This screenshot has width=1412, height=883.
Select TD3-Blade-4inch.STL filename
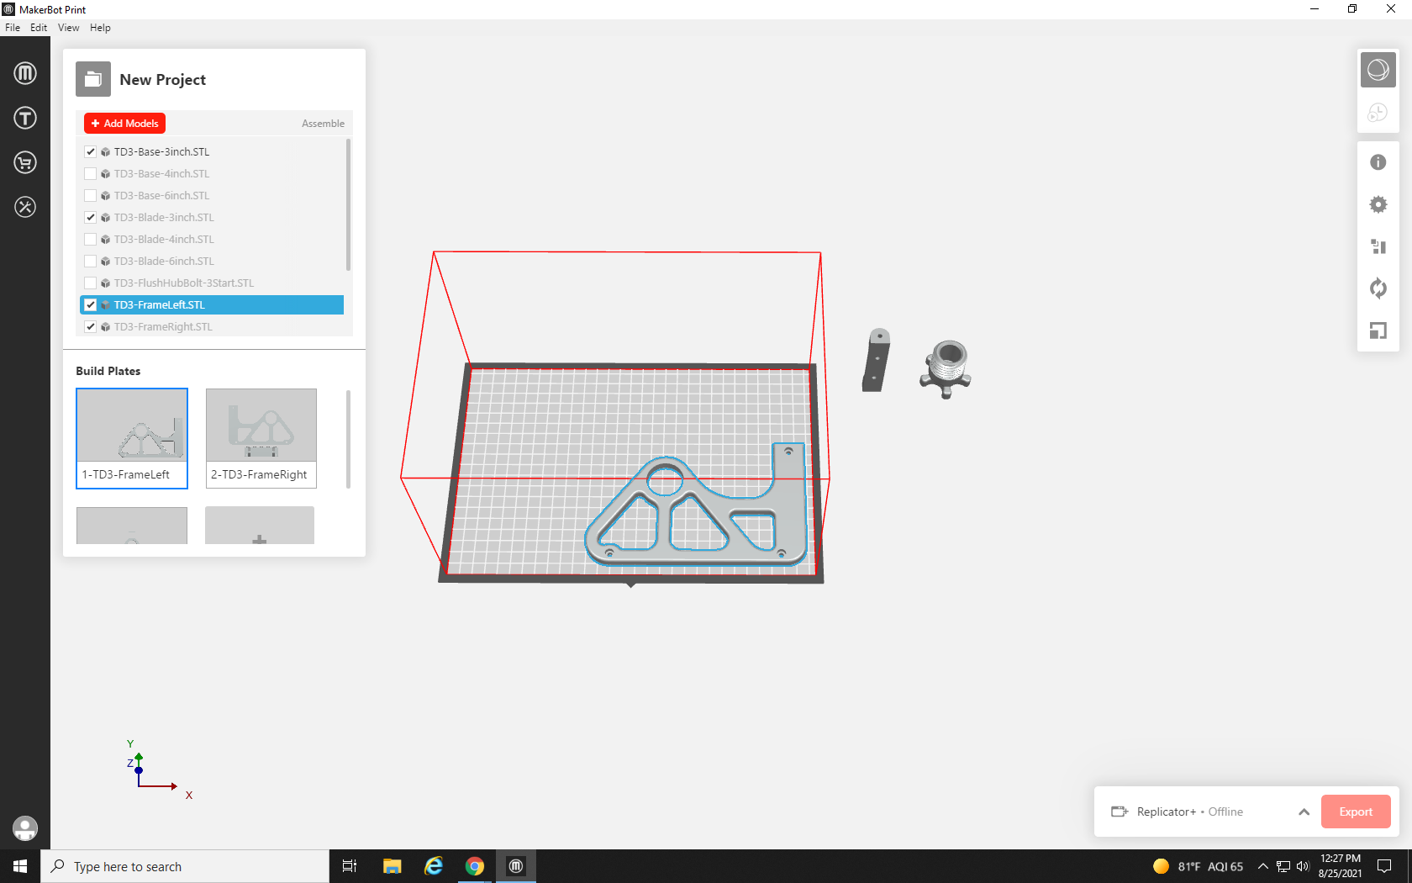164,240
